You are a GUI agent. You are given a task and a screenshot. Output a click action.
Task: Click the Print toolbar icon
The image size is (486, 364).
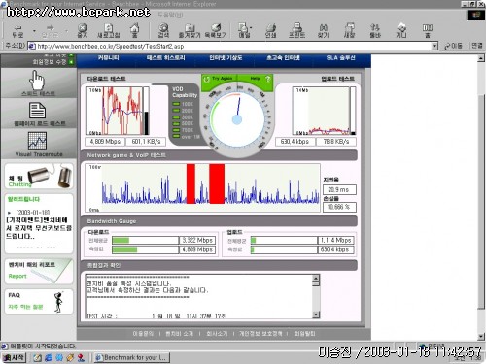pyautogui.click(x=270, y=30)
